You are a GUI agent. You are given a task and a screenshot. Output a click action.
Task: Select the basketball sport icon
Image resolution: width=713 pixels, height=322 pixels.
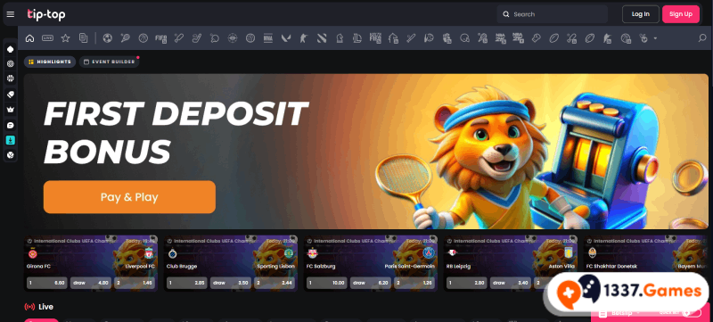143,38
